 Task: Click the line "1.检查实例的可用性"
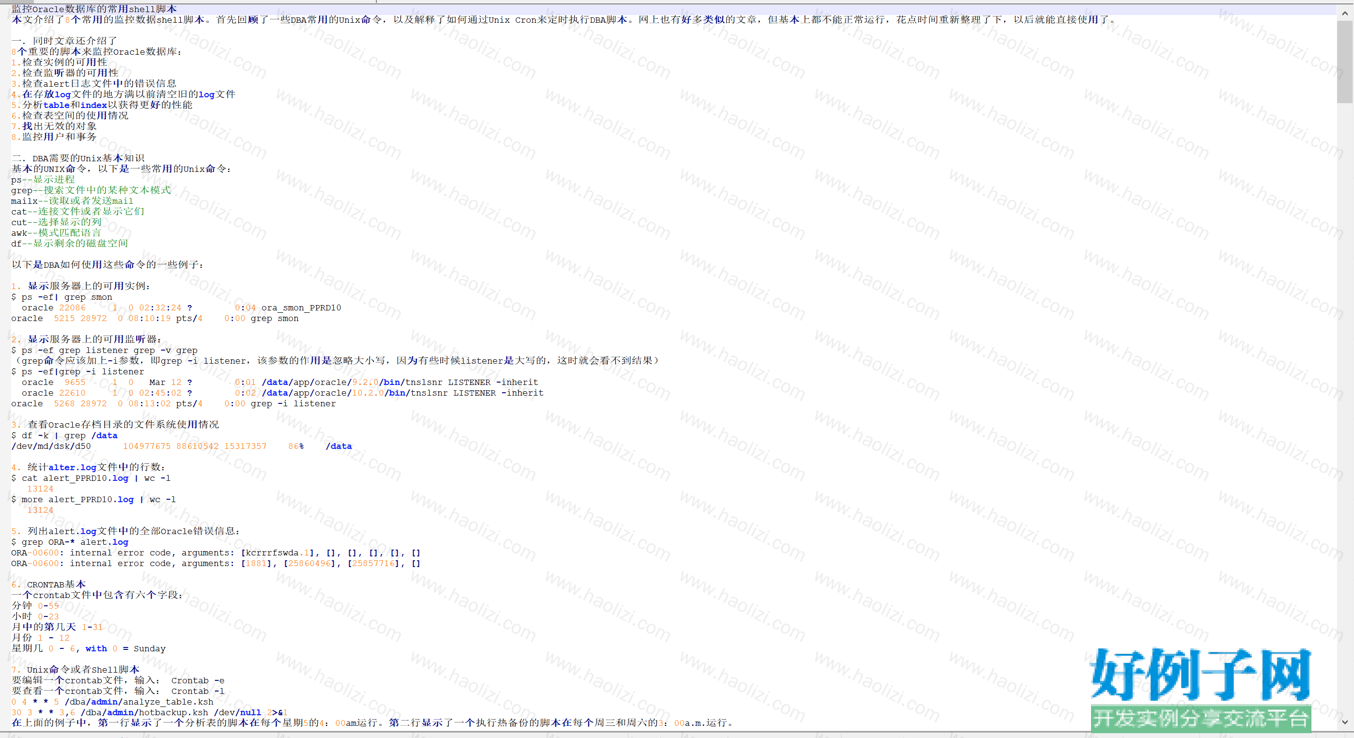[x=59, y=62]
